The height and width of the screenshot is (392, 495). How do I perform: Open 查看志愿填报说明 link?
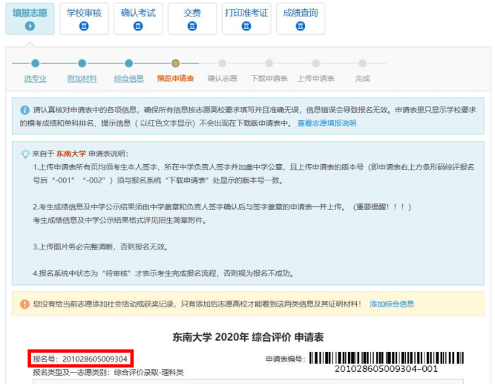327,123
